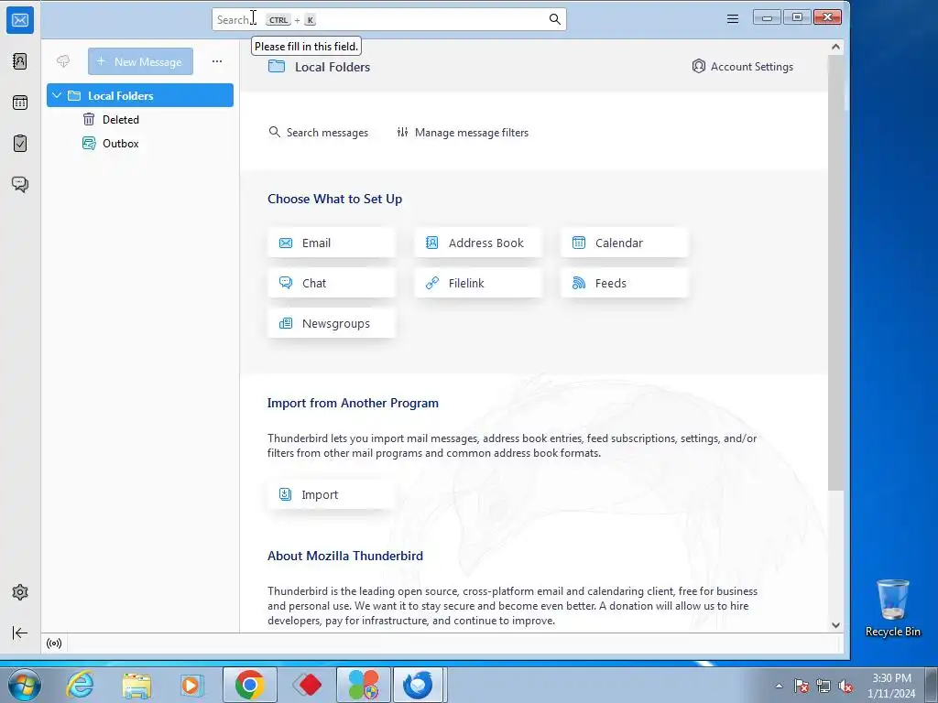Set up Chat account
Viewport: 938px width, 703px height.
pos(332,283)
